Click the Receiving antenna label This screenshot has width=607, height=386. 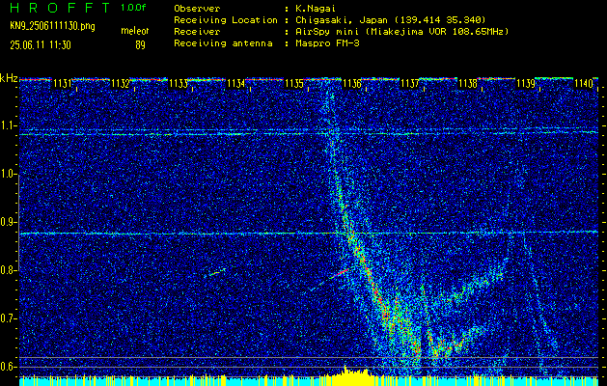(x=223, y=43)
